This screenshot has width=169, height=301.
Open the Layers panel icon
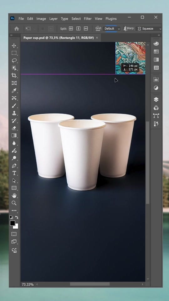[x=156, y=99]
